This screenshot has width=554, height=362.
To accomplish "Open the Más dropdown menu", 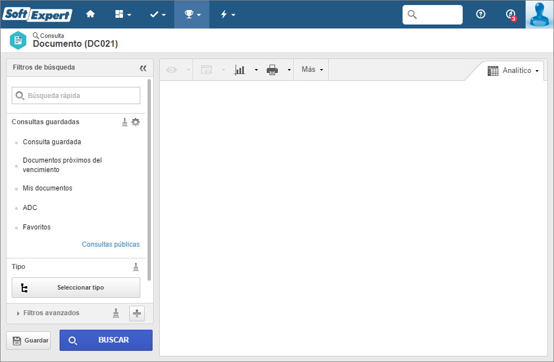I will 312,70.
